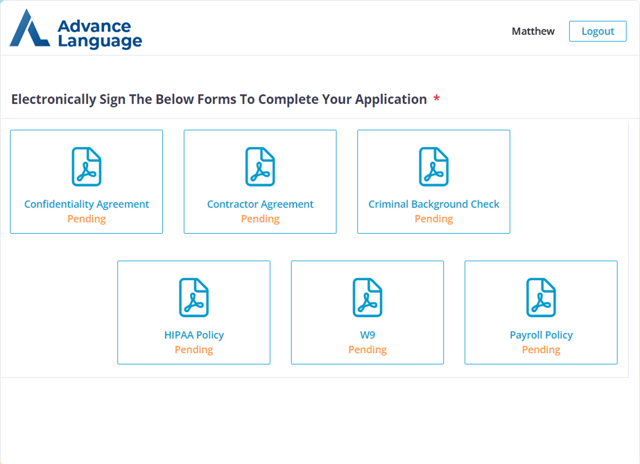640x464 pixels.
Task: Open the HIPAA Policy PDF icon
Action: [193, 298]
